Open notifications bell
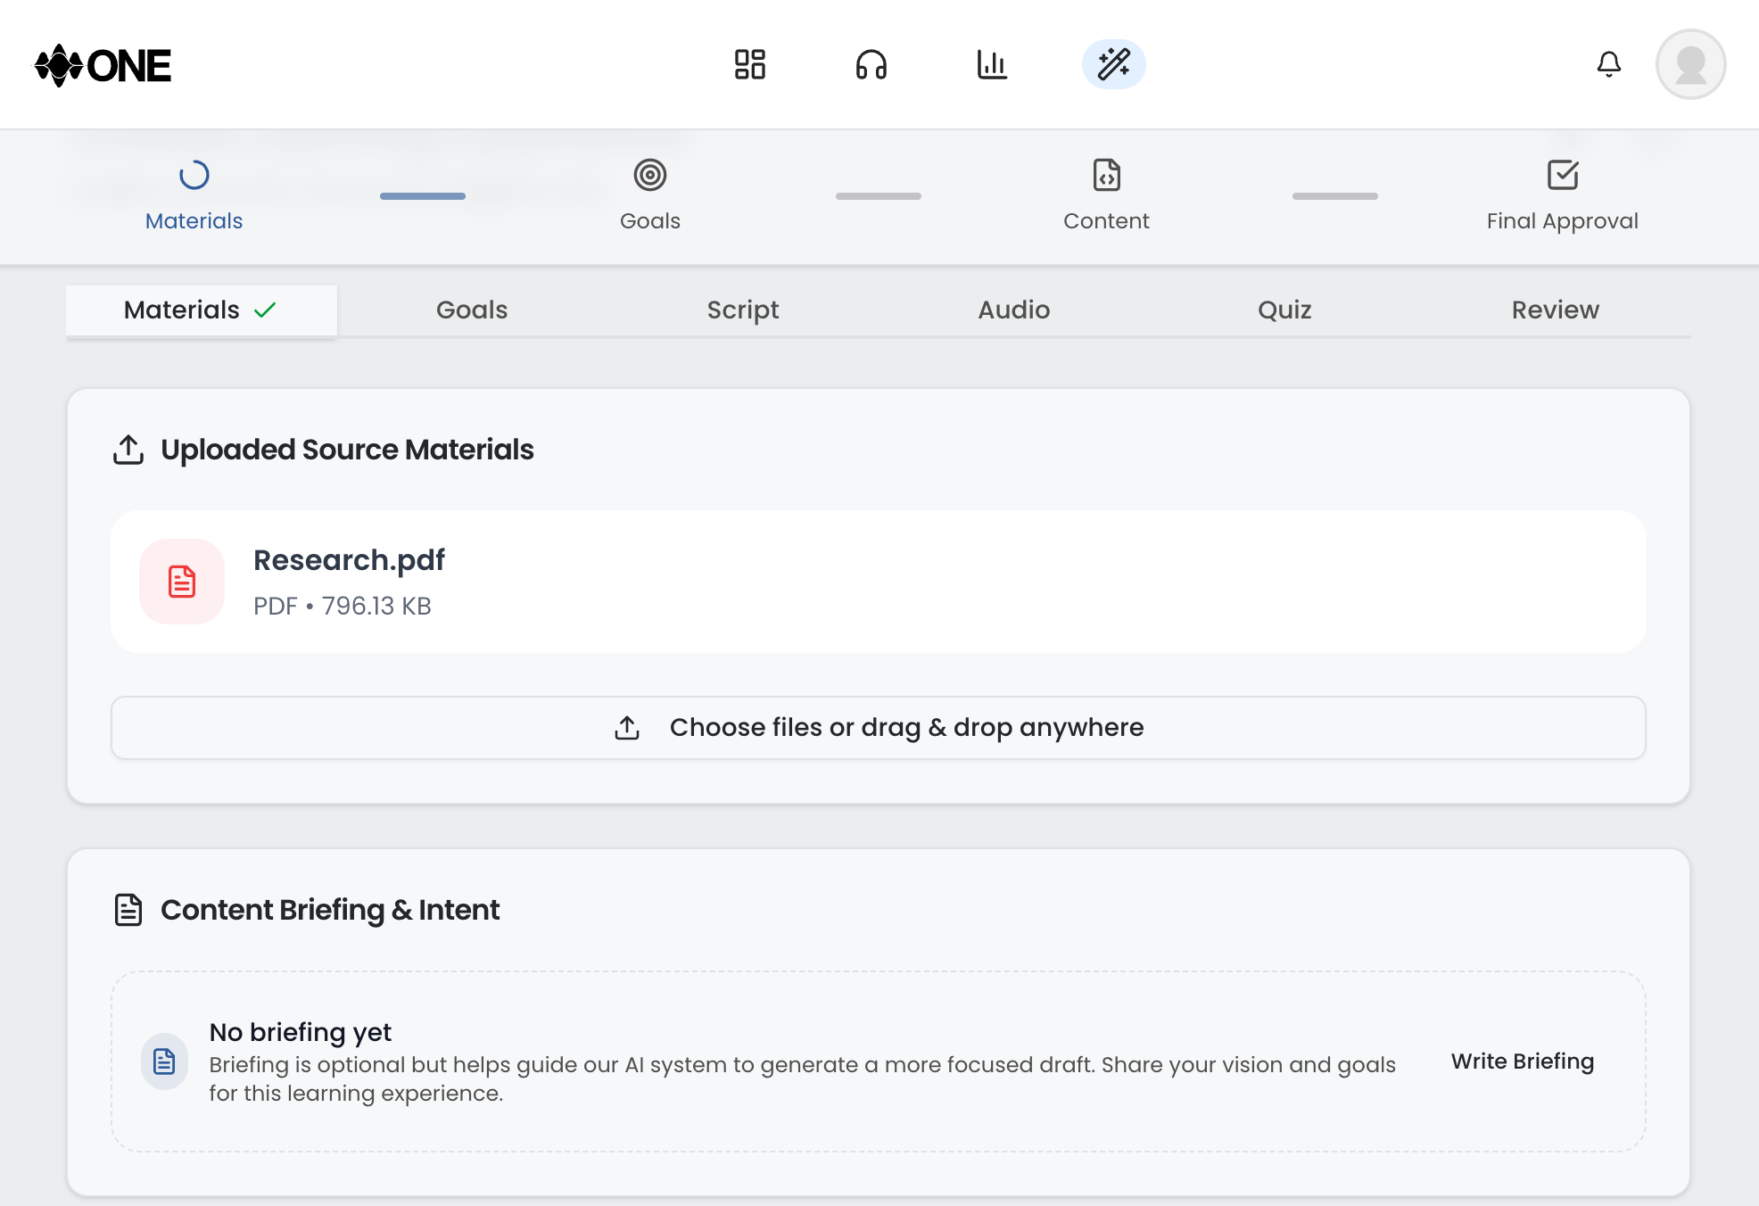 click(x=1609, y=64)
